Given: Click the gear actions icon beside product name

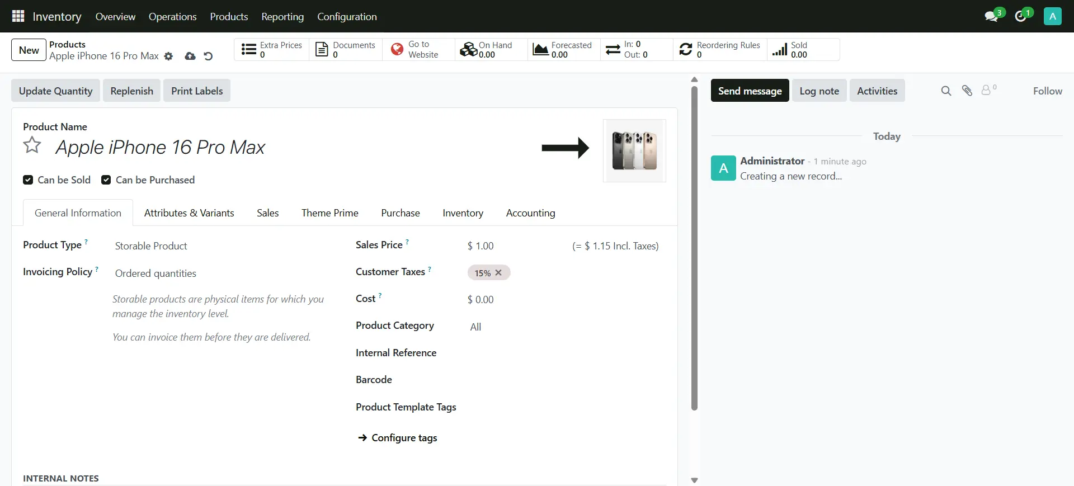Looking at the screenshot, I should (168, 56).
